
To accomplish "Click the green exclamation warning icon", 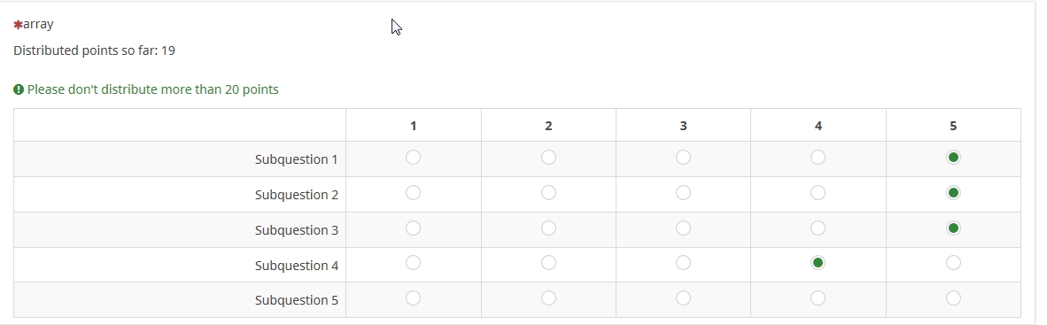I will coord(19,89).
